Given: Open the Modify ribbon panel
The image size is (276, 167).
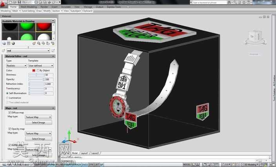Looking at the screenshot, I should (47, 11).
